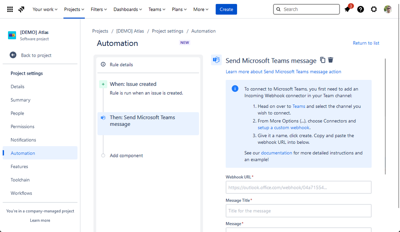Select the When: Issue created trigger
The height and width of the screenshot is (232, 400).
pos(133,84)
